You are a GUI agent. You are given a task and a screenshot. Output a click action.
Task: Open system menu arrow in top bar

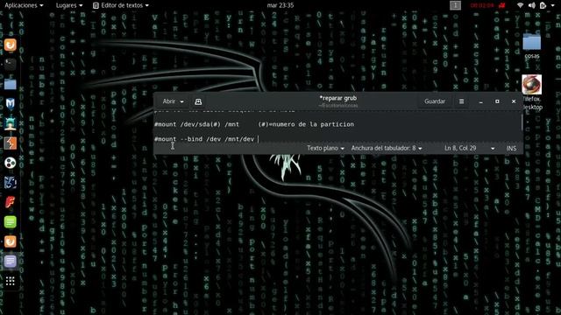(552, 5)
